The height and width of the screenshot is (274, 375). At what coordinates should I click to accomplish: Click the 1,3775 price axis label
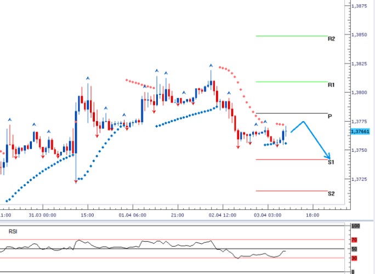coord(359,122)
